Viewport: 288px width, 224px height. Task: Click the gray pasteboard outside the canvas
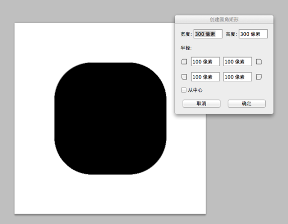(x=246, y=165)
